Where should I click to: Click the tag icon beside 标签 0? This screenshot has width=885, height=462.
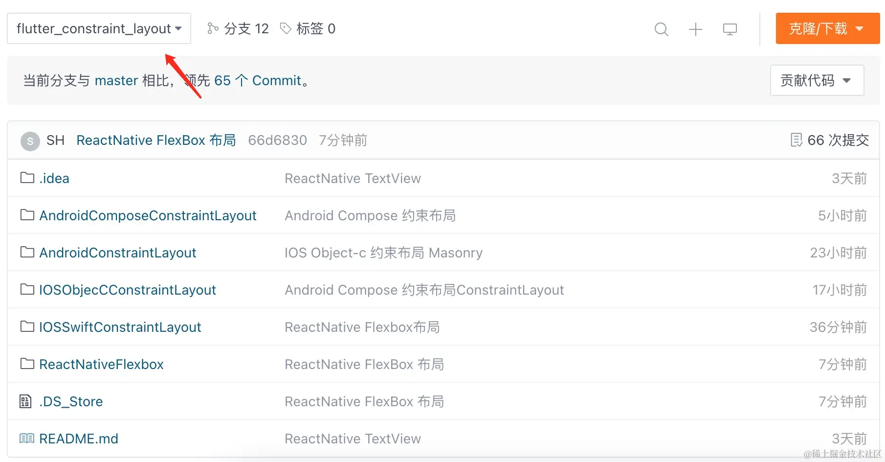click(286, 28)
